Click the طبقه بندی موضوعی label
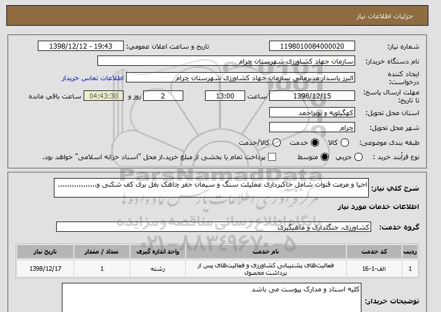 pyautogui.click(x=389, y=143)
